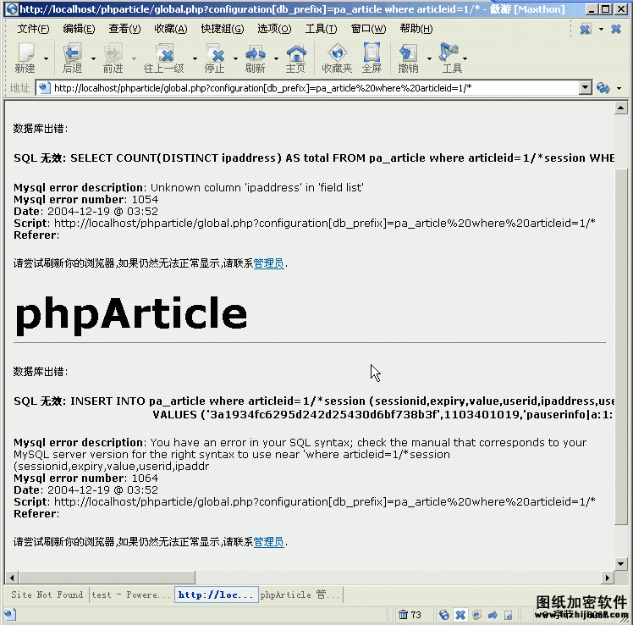The height and width of the screenshot is (625, 633).
Task: Open the 快捷组(G) menu
Action: point(223,29)
